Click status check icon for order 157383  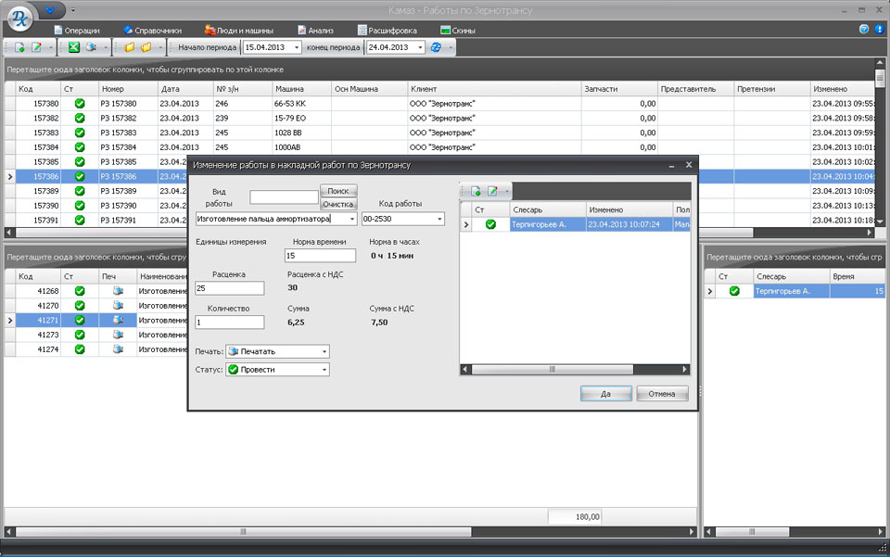80,133
